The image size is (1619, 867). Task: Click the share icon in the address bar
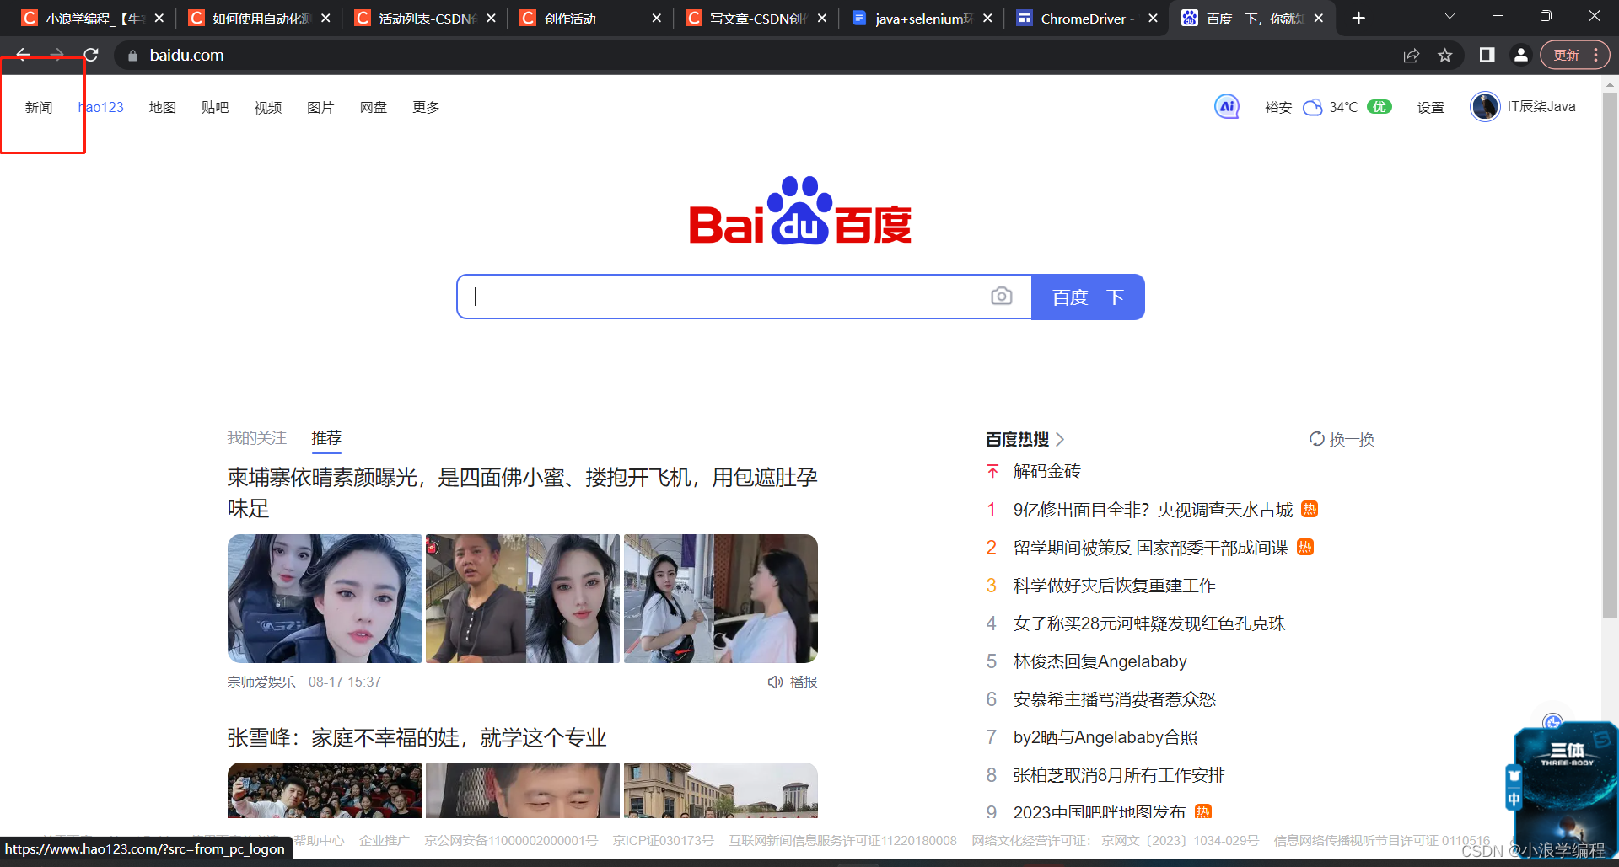pos(1412,55)
